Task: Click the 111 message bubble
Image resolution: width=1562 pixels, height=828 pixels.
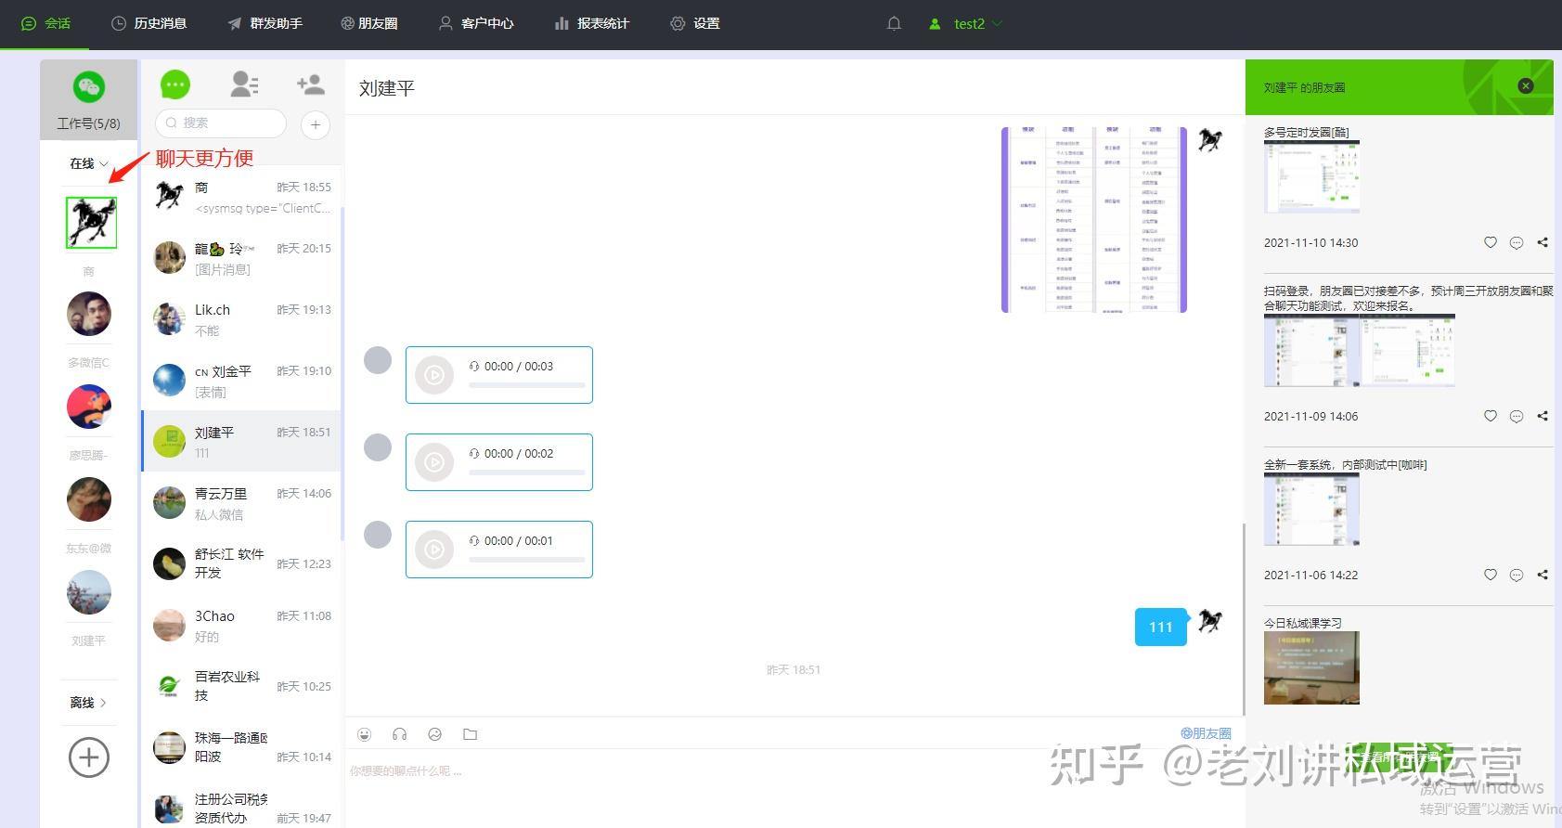Action: 1161,627
